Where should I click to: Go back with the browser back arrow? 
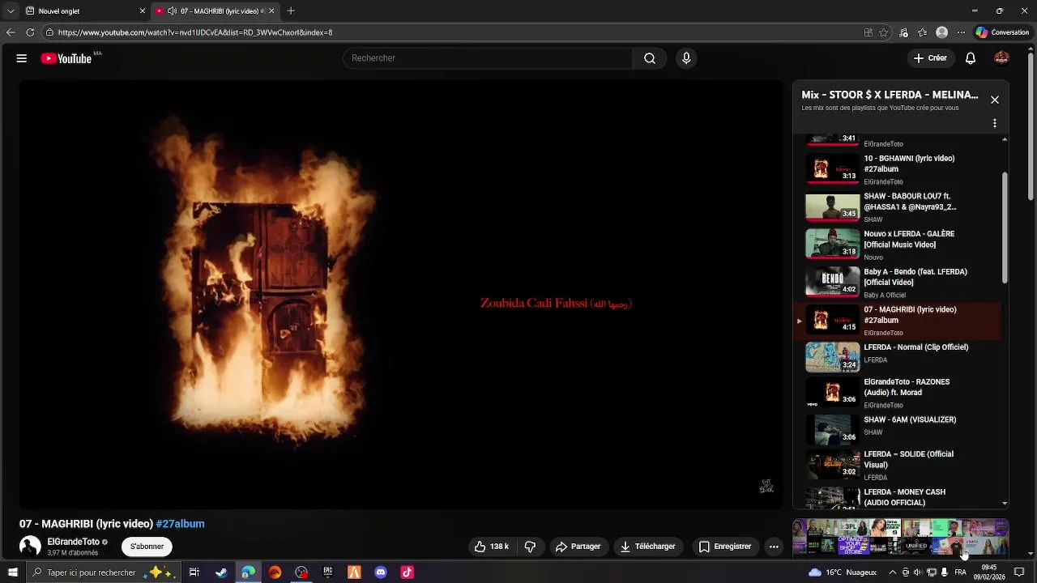pyautogui.click(x=11, y=32)
